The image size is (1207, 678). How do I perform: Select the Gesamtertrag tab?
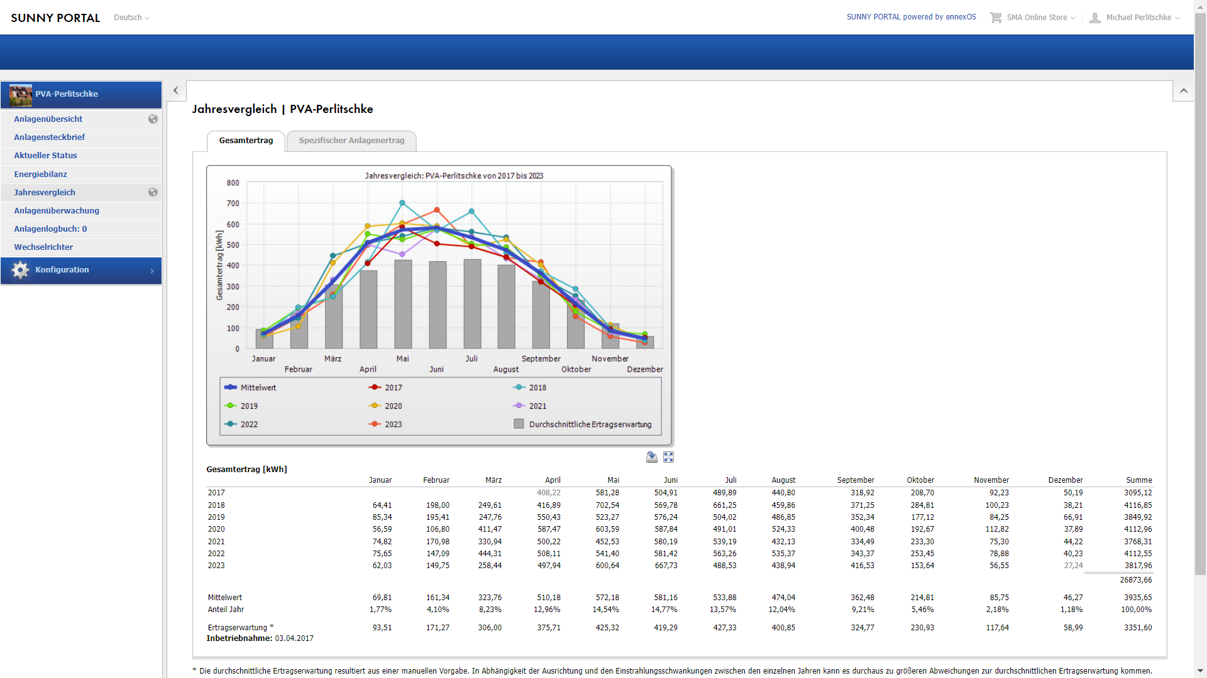click(246, 141)
